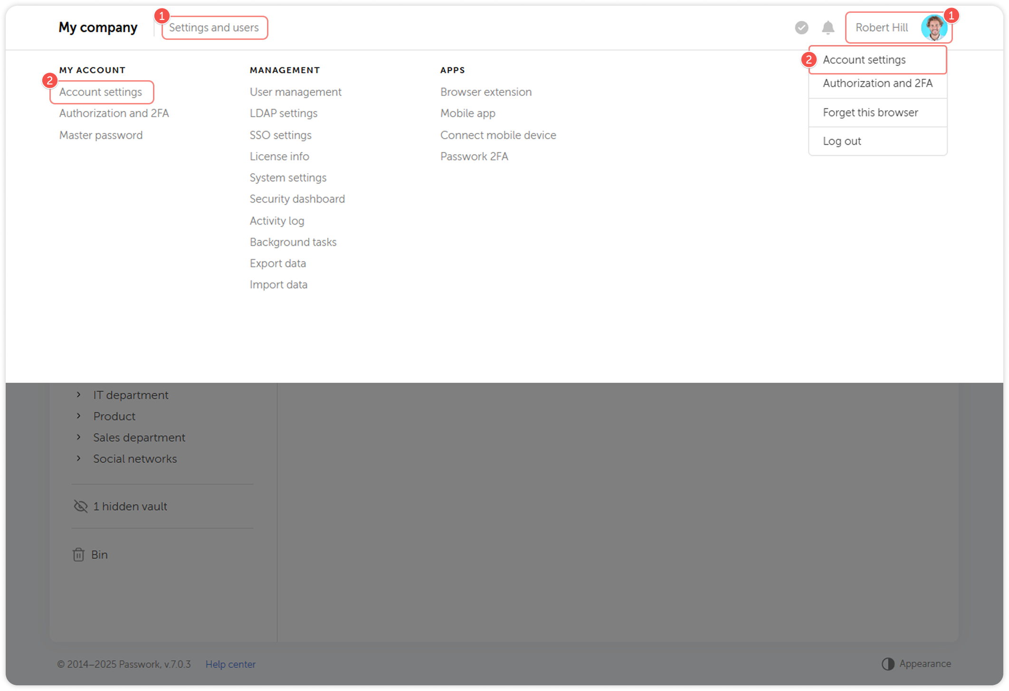Expand the Social networks vault

[x=79, y=458]
